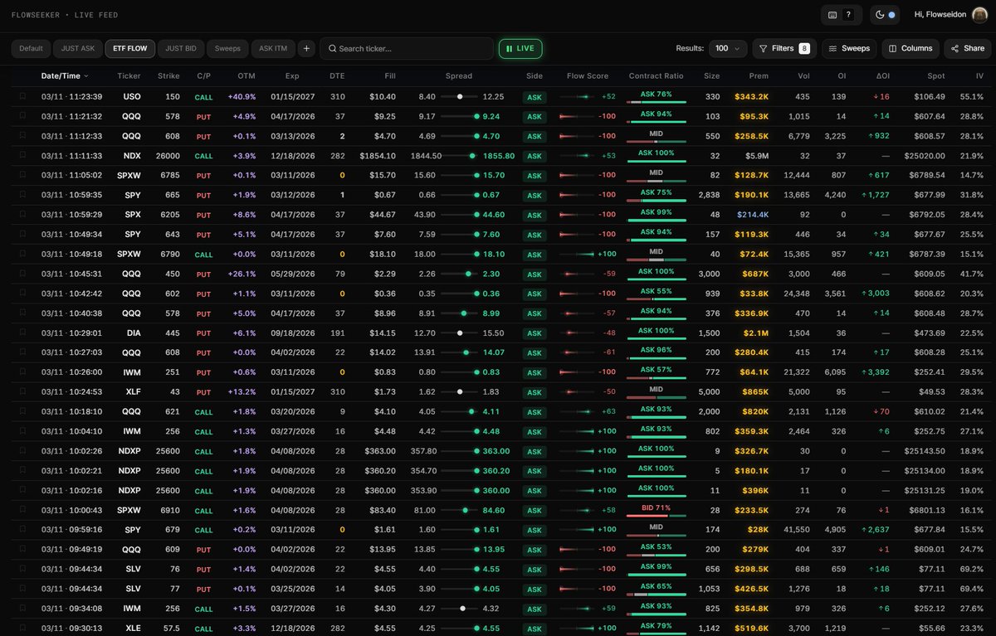Click the magnifier icon in search bar
The image size is (996, 636).
332,49
